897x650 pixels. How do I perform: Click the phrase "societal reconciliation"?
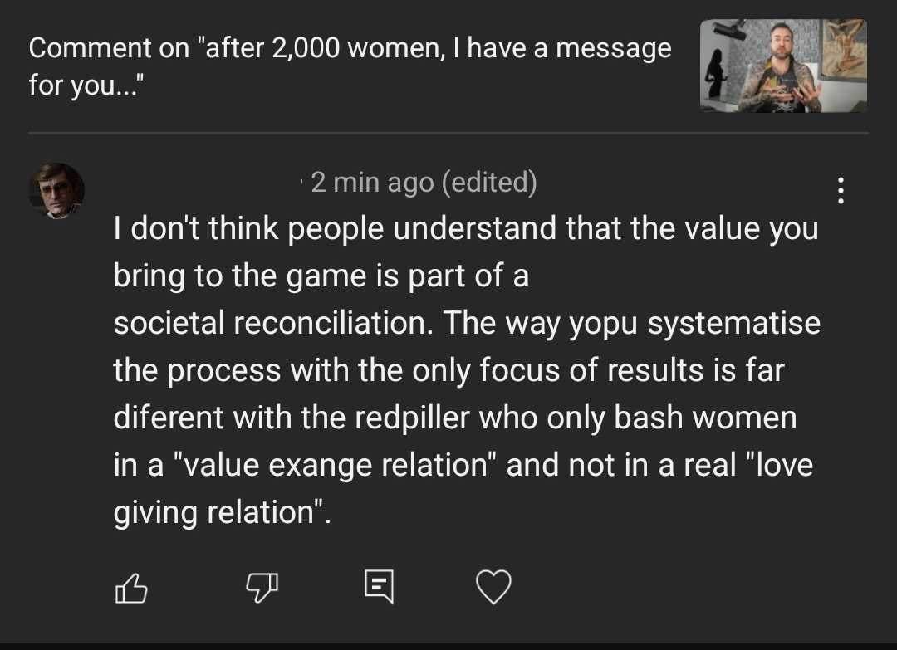(272, 323)
